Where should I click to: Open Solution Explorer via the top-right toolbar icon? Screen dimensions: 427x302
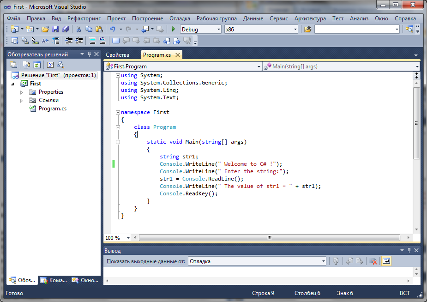point(409,29)
